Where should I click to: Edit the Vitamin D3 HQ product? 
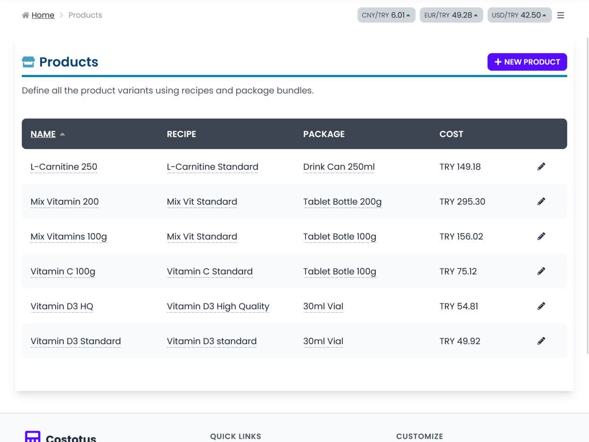click(541, 306)
